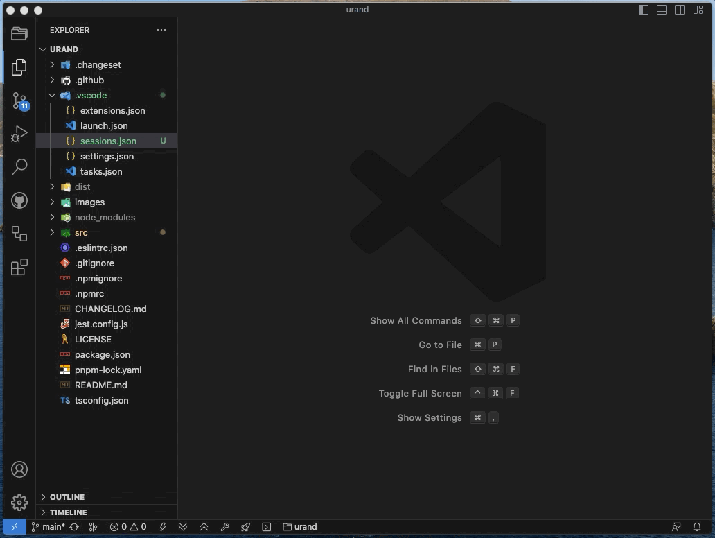
Task: Toggle secondary side bar visibility
Action: (x=680, y=10)
